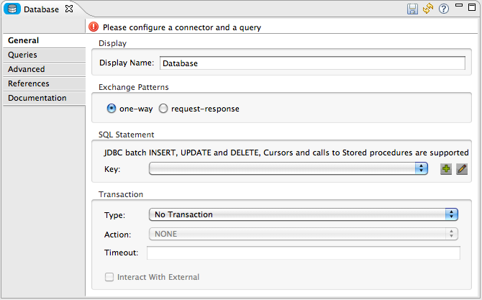
Task: Add a new SQL key with green plus
Action: [446, 169]
